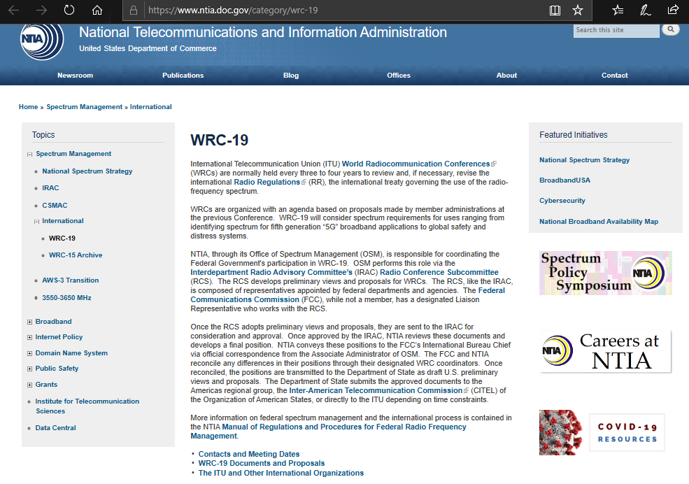
Task: Open Cybersecurity featured initiative
Action: [x=562, y=200]
